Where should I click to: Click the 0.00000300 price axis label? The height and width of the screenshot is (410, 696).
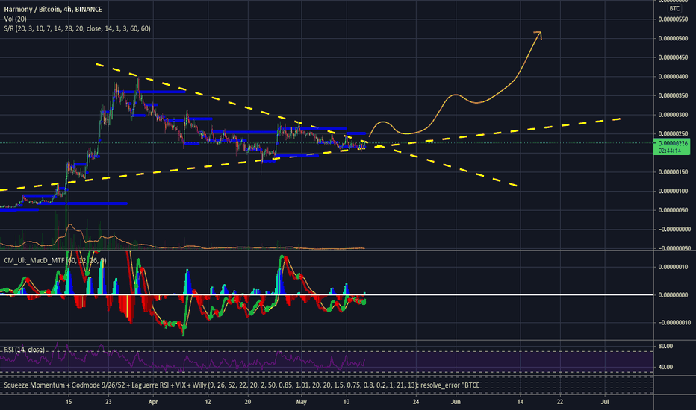click(673, 114)
